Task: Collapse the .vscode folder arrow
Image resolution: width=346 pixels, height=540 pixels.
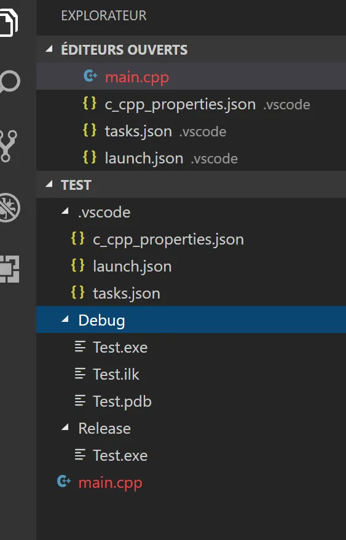Action: coord(65,212)
